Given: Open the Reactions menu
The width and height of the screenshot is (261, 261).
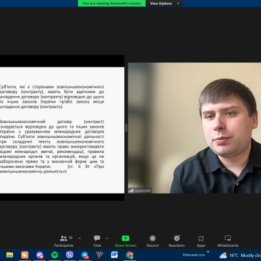Looking at the screenshot, I should (x=177, y=241).
